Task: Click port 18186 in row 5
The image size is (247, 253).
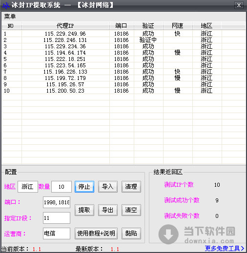Action: coord(122,59)
